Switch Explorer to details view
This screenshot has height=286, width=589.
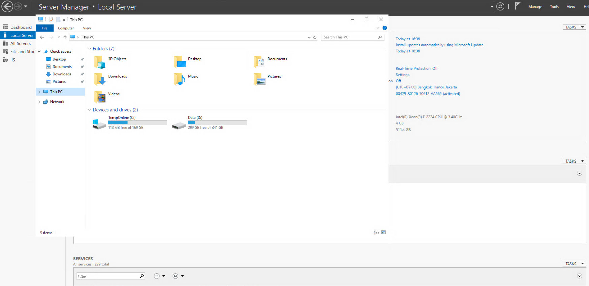click(x=377, y=233)
